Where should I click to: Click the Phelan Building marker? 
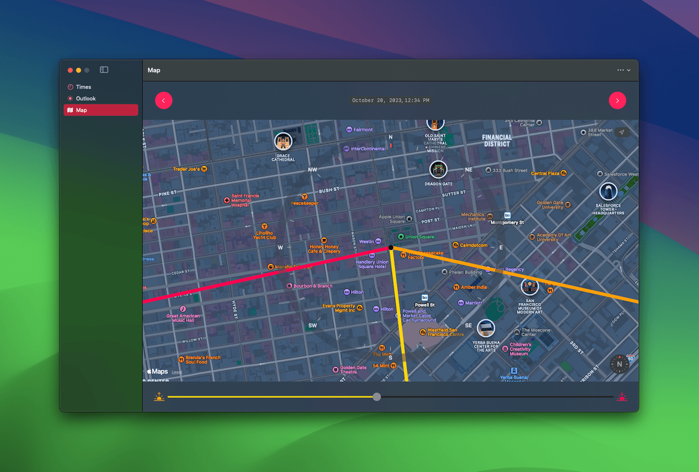click(444, 272)
